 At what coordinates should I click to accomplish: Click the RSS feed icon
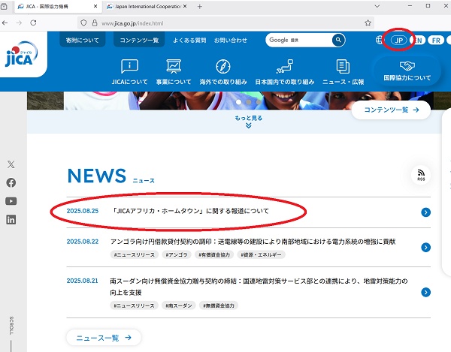click(421, 175)
